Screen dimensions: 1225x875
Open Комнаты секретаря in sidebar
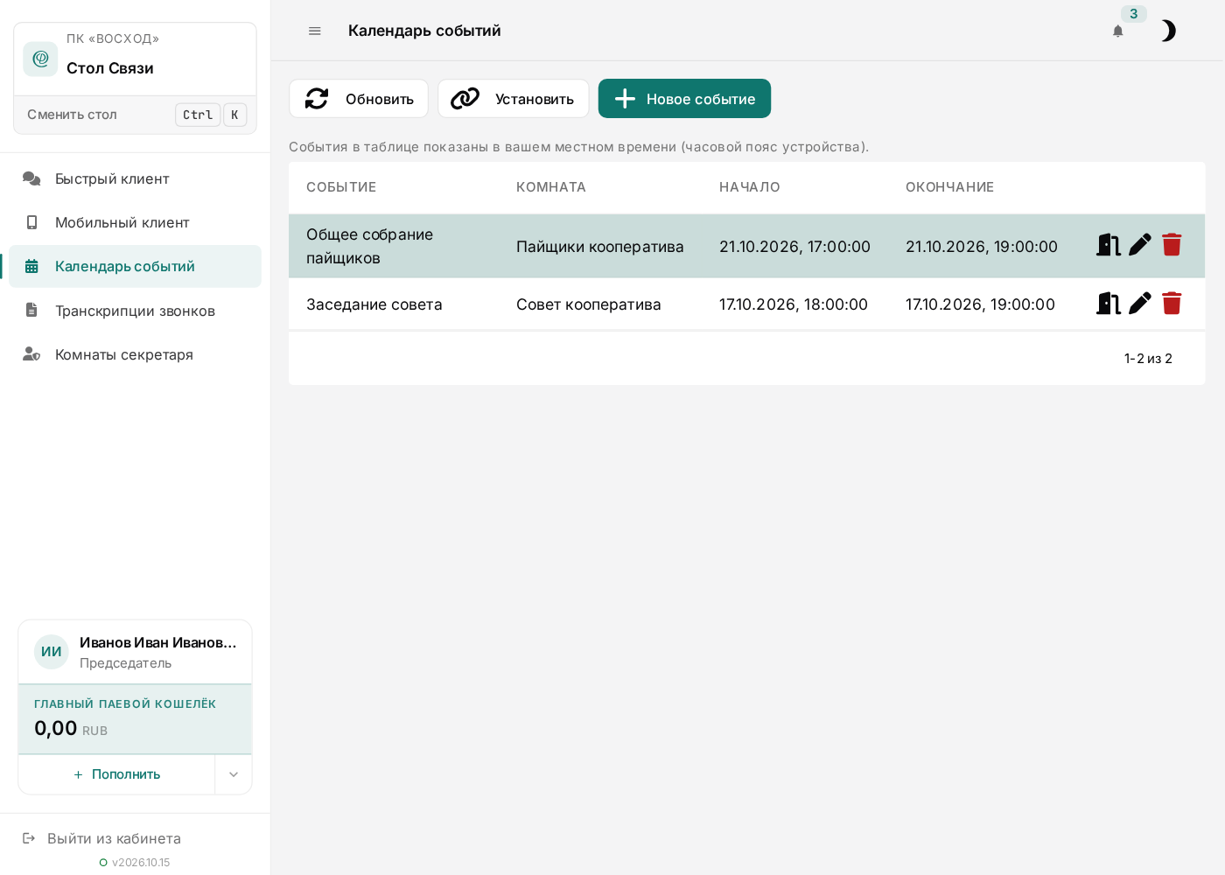point(135,354)
